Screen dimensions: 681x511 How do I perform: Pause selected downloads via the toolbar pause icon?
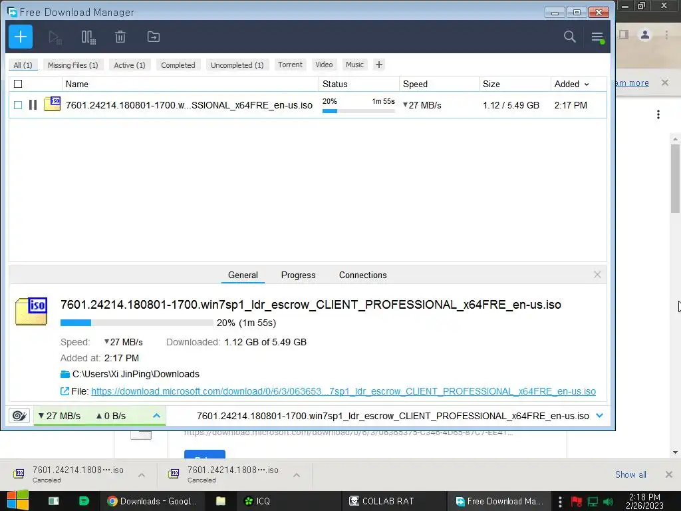[88, 37]
